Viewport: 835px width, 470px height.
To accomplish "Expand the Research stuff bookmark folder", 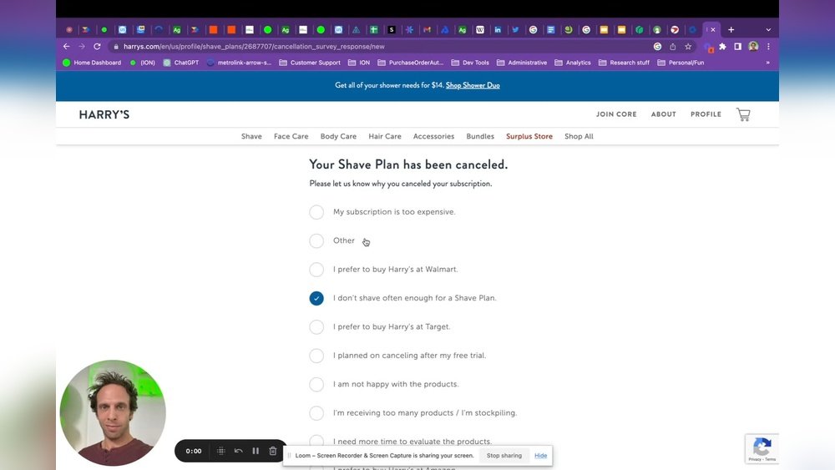I will pos(624,63).
